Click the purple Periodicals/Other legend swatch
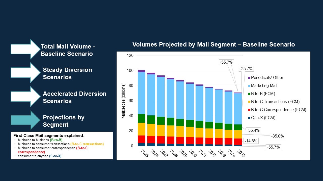This screenshot has width=323, height=181. [249, 78]
